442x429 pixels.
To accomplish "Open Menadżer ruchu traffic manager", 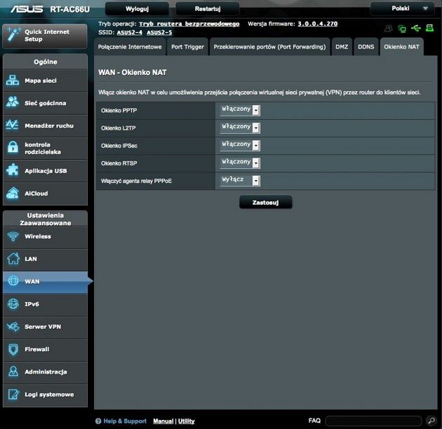I will (x=45, y=126).
